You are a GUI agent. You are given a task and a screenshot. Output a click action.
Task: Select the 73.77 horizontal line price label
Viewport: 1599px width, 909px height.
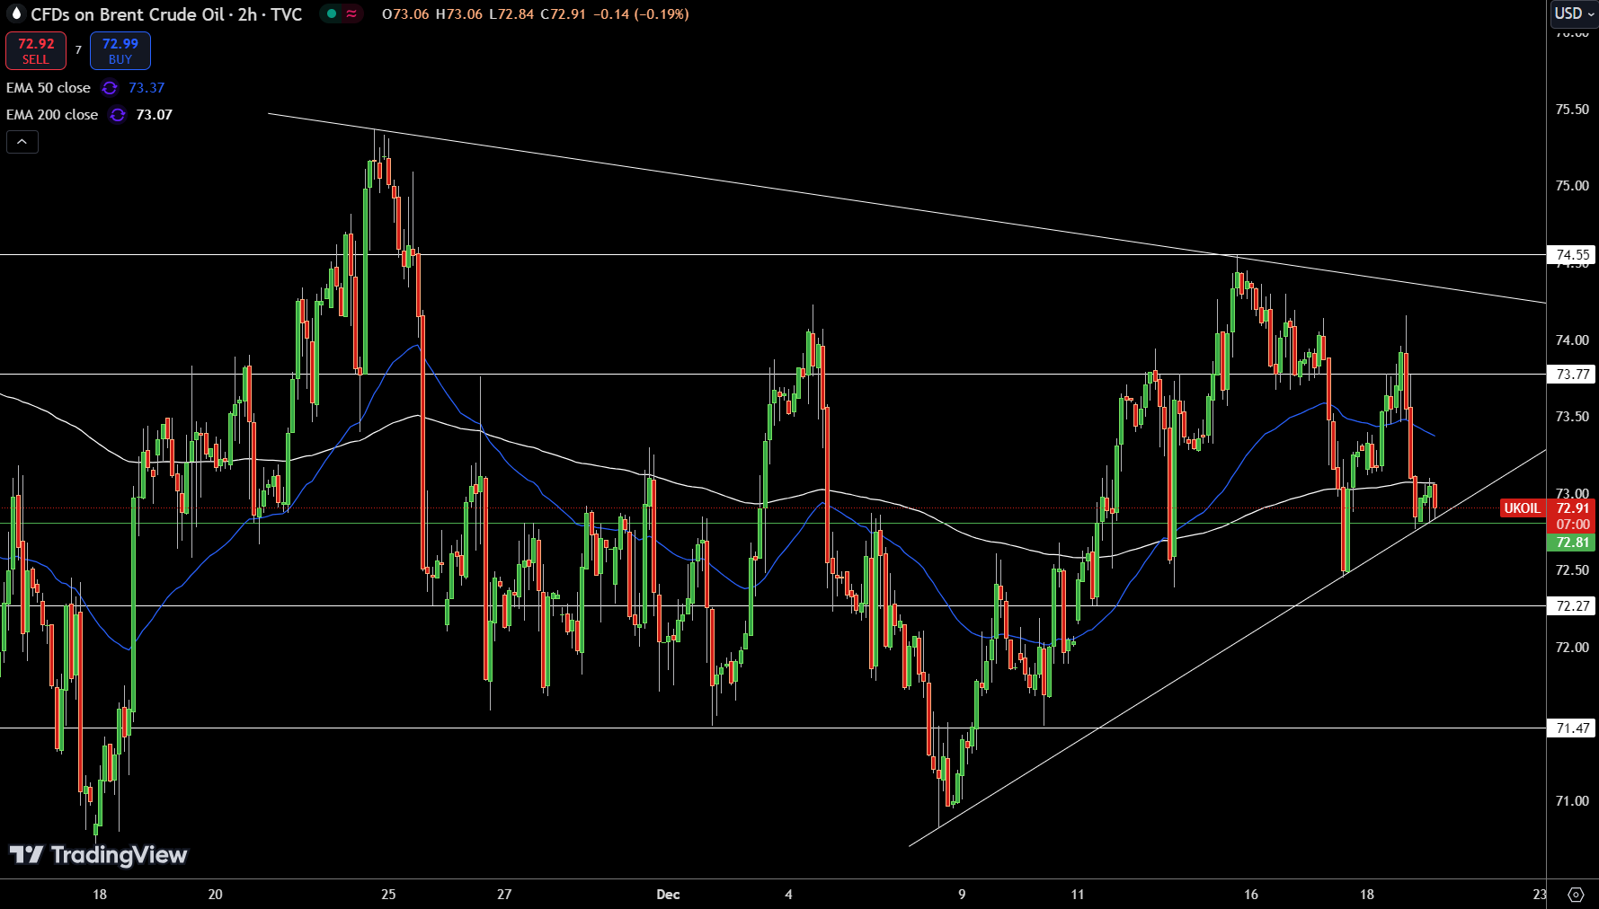pyautogui.click(x=1573, y=374)
